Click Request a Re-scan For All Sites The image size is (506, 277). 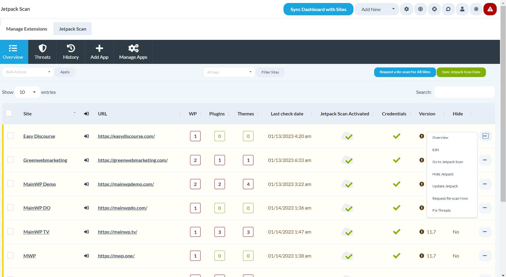coord(405,72)
